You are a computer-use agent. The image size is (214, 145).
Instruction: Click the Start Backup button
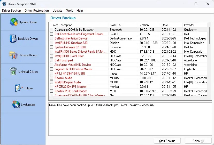(x=167, y=141)
